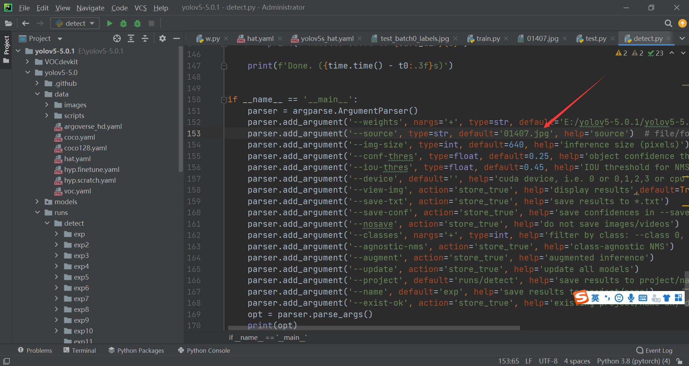Click the Stop process button

coord(151,23)
